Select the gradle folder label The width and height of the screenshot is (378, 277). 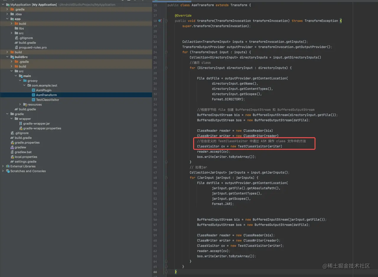pyautogui.click(x=19, y=114)
